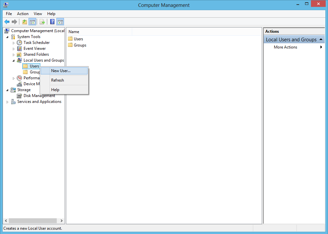
Task: Click the Shared Folders tree icon
Action: coord(19,54)
